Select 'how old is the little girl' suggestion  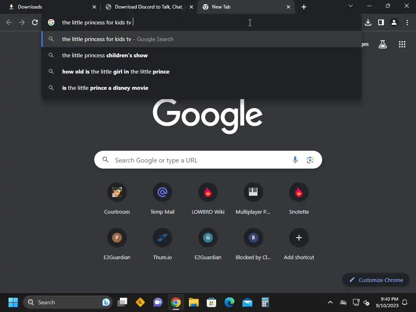[x=201, y=71]
